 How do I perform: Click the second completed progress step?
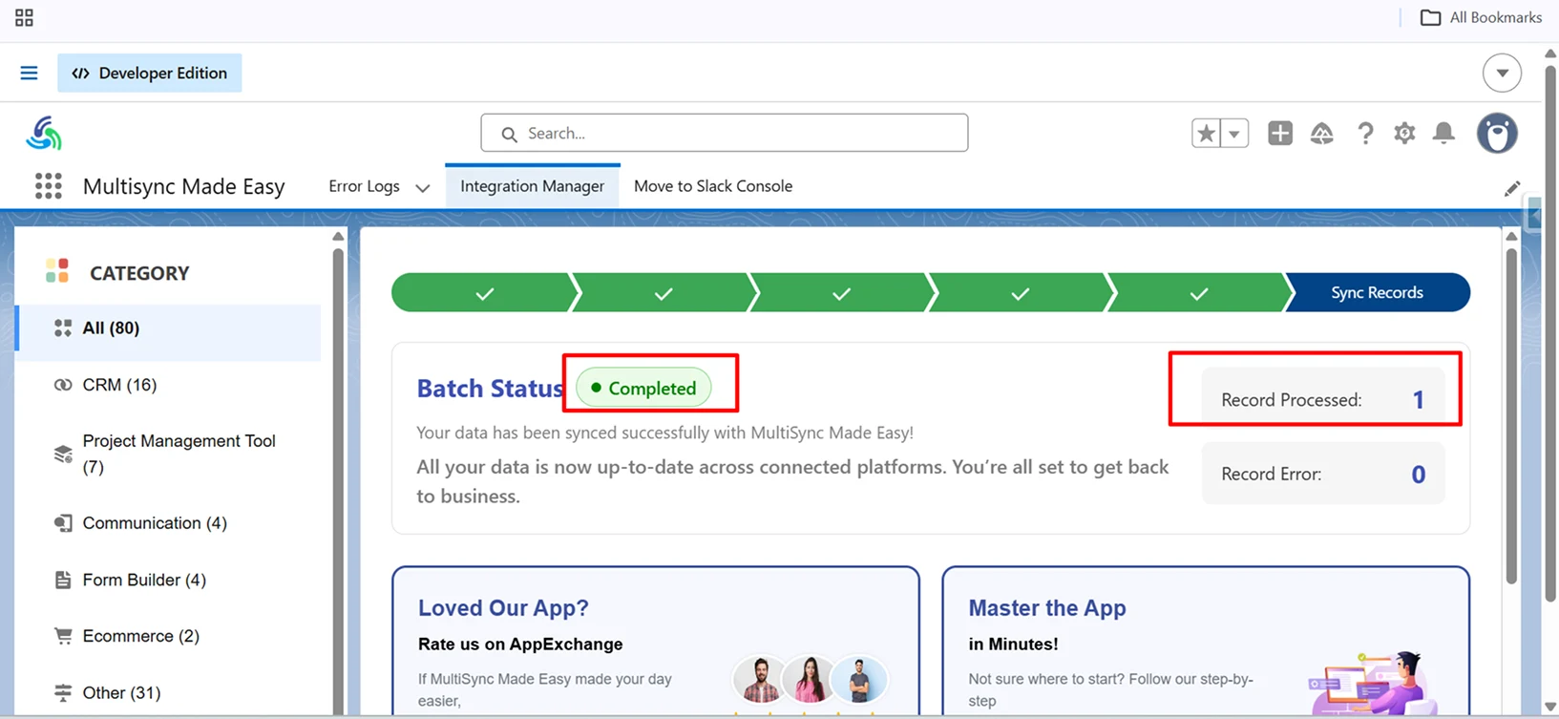tap(663, 293)
